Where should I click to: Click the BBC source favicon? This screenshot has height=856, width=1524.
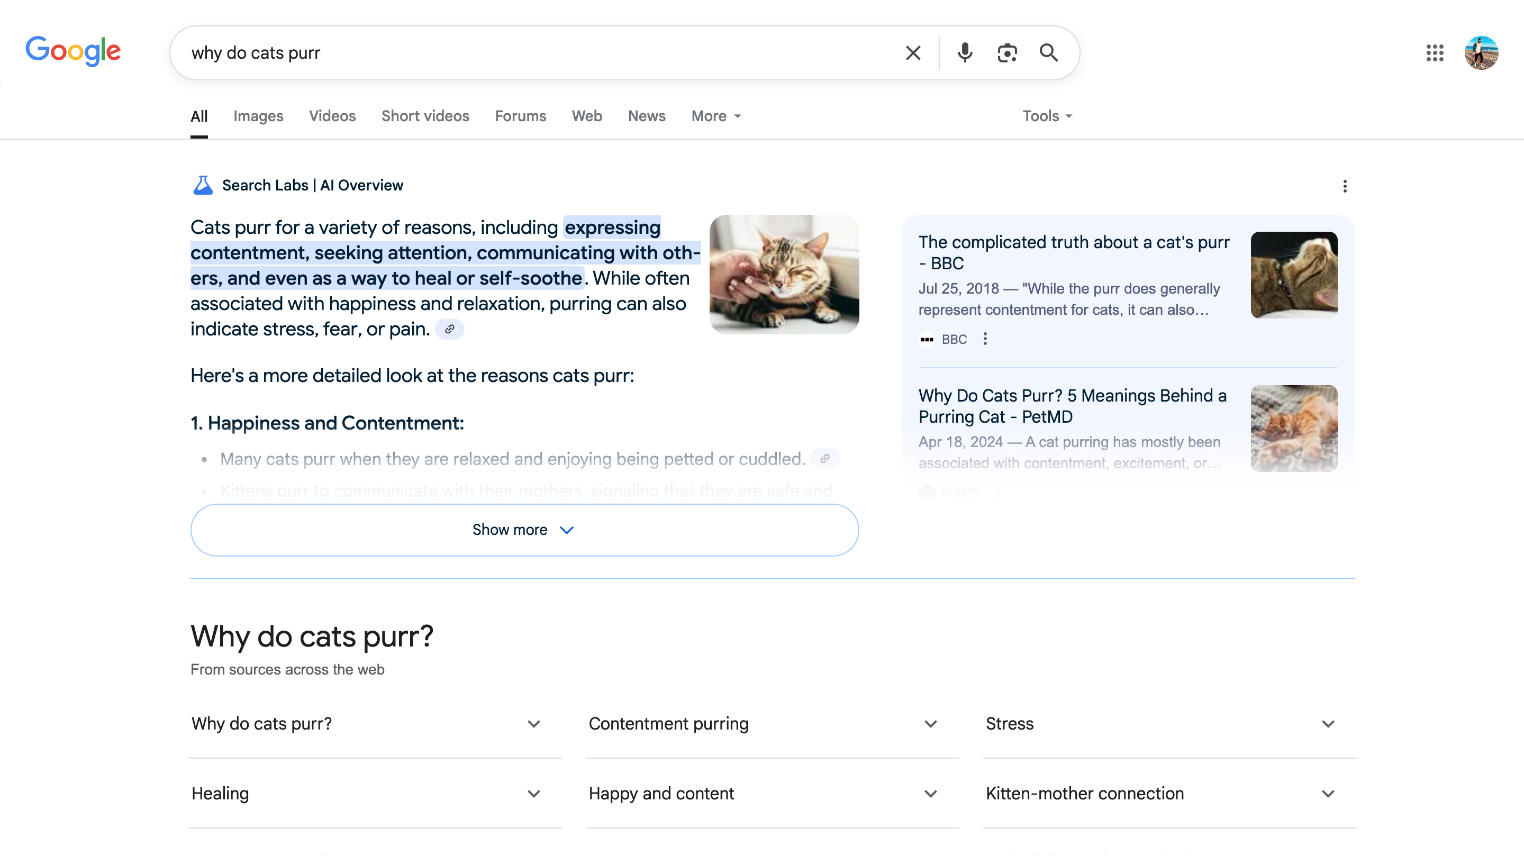coord(927,340)
